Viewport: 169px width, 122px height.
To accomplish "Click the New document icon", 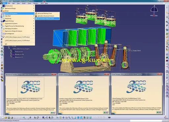I will pyautogui.click(x=3, y=118).
